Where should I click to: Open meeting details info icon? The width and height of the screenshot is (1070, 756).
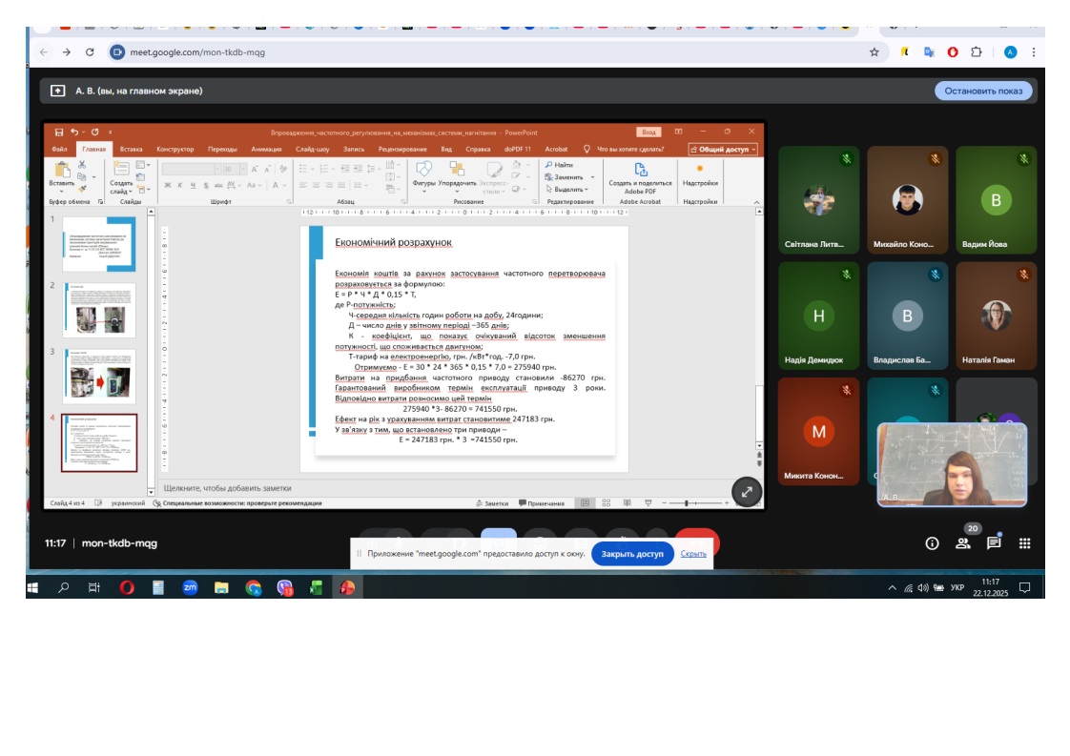[932, 543]
